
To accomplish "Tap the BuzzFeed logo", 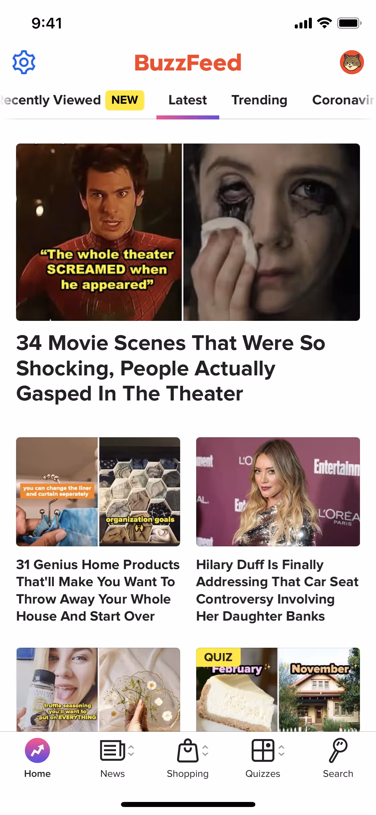I will tap(188, 63).
